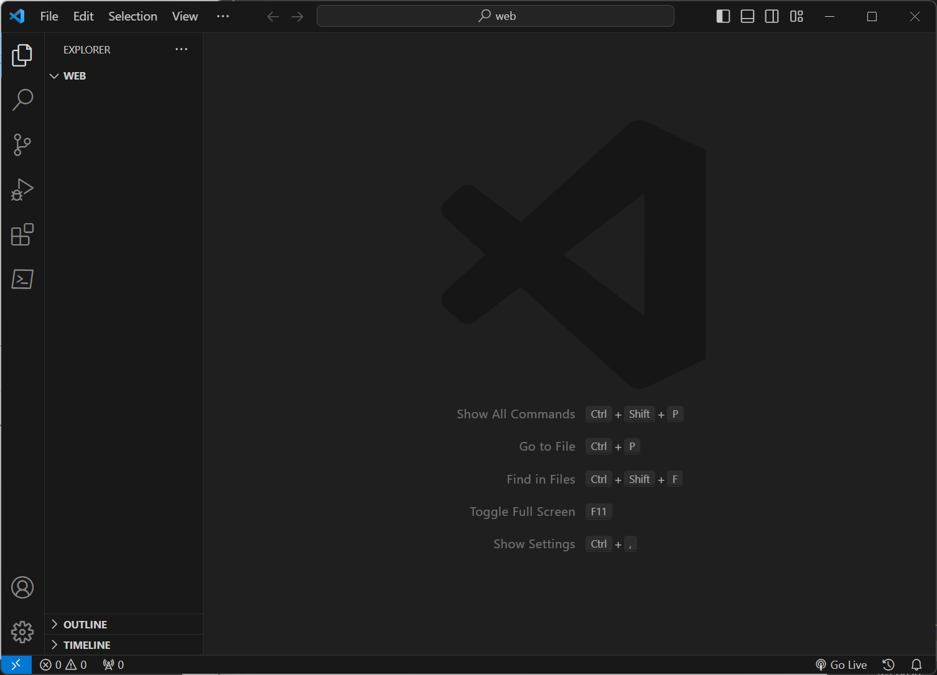The image size is (937, 675).
Task: Minimize the VS Code window
Action: [x=829, y=16]
